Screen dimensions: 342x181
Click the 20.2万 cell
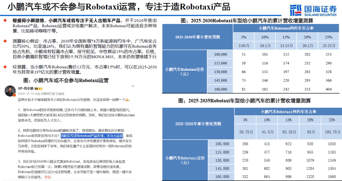pyautogui.click(x=307, y=46)
